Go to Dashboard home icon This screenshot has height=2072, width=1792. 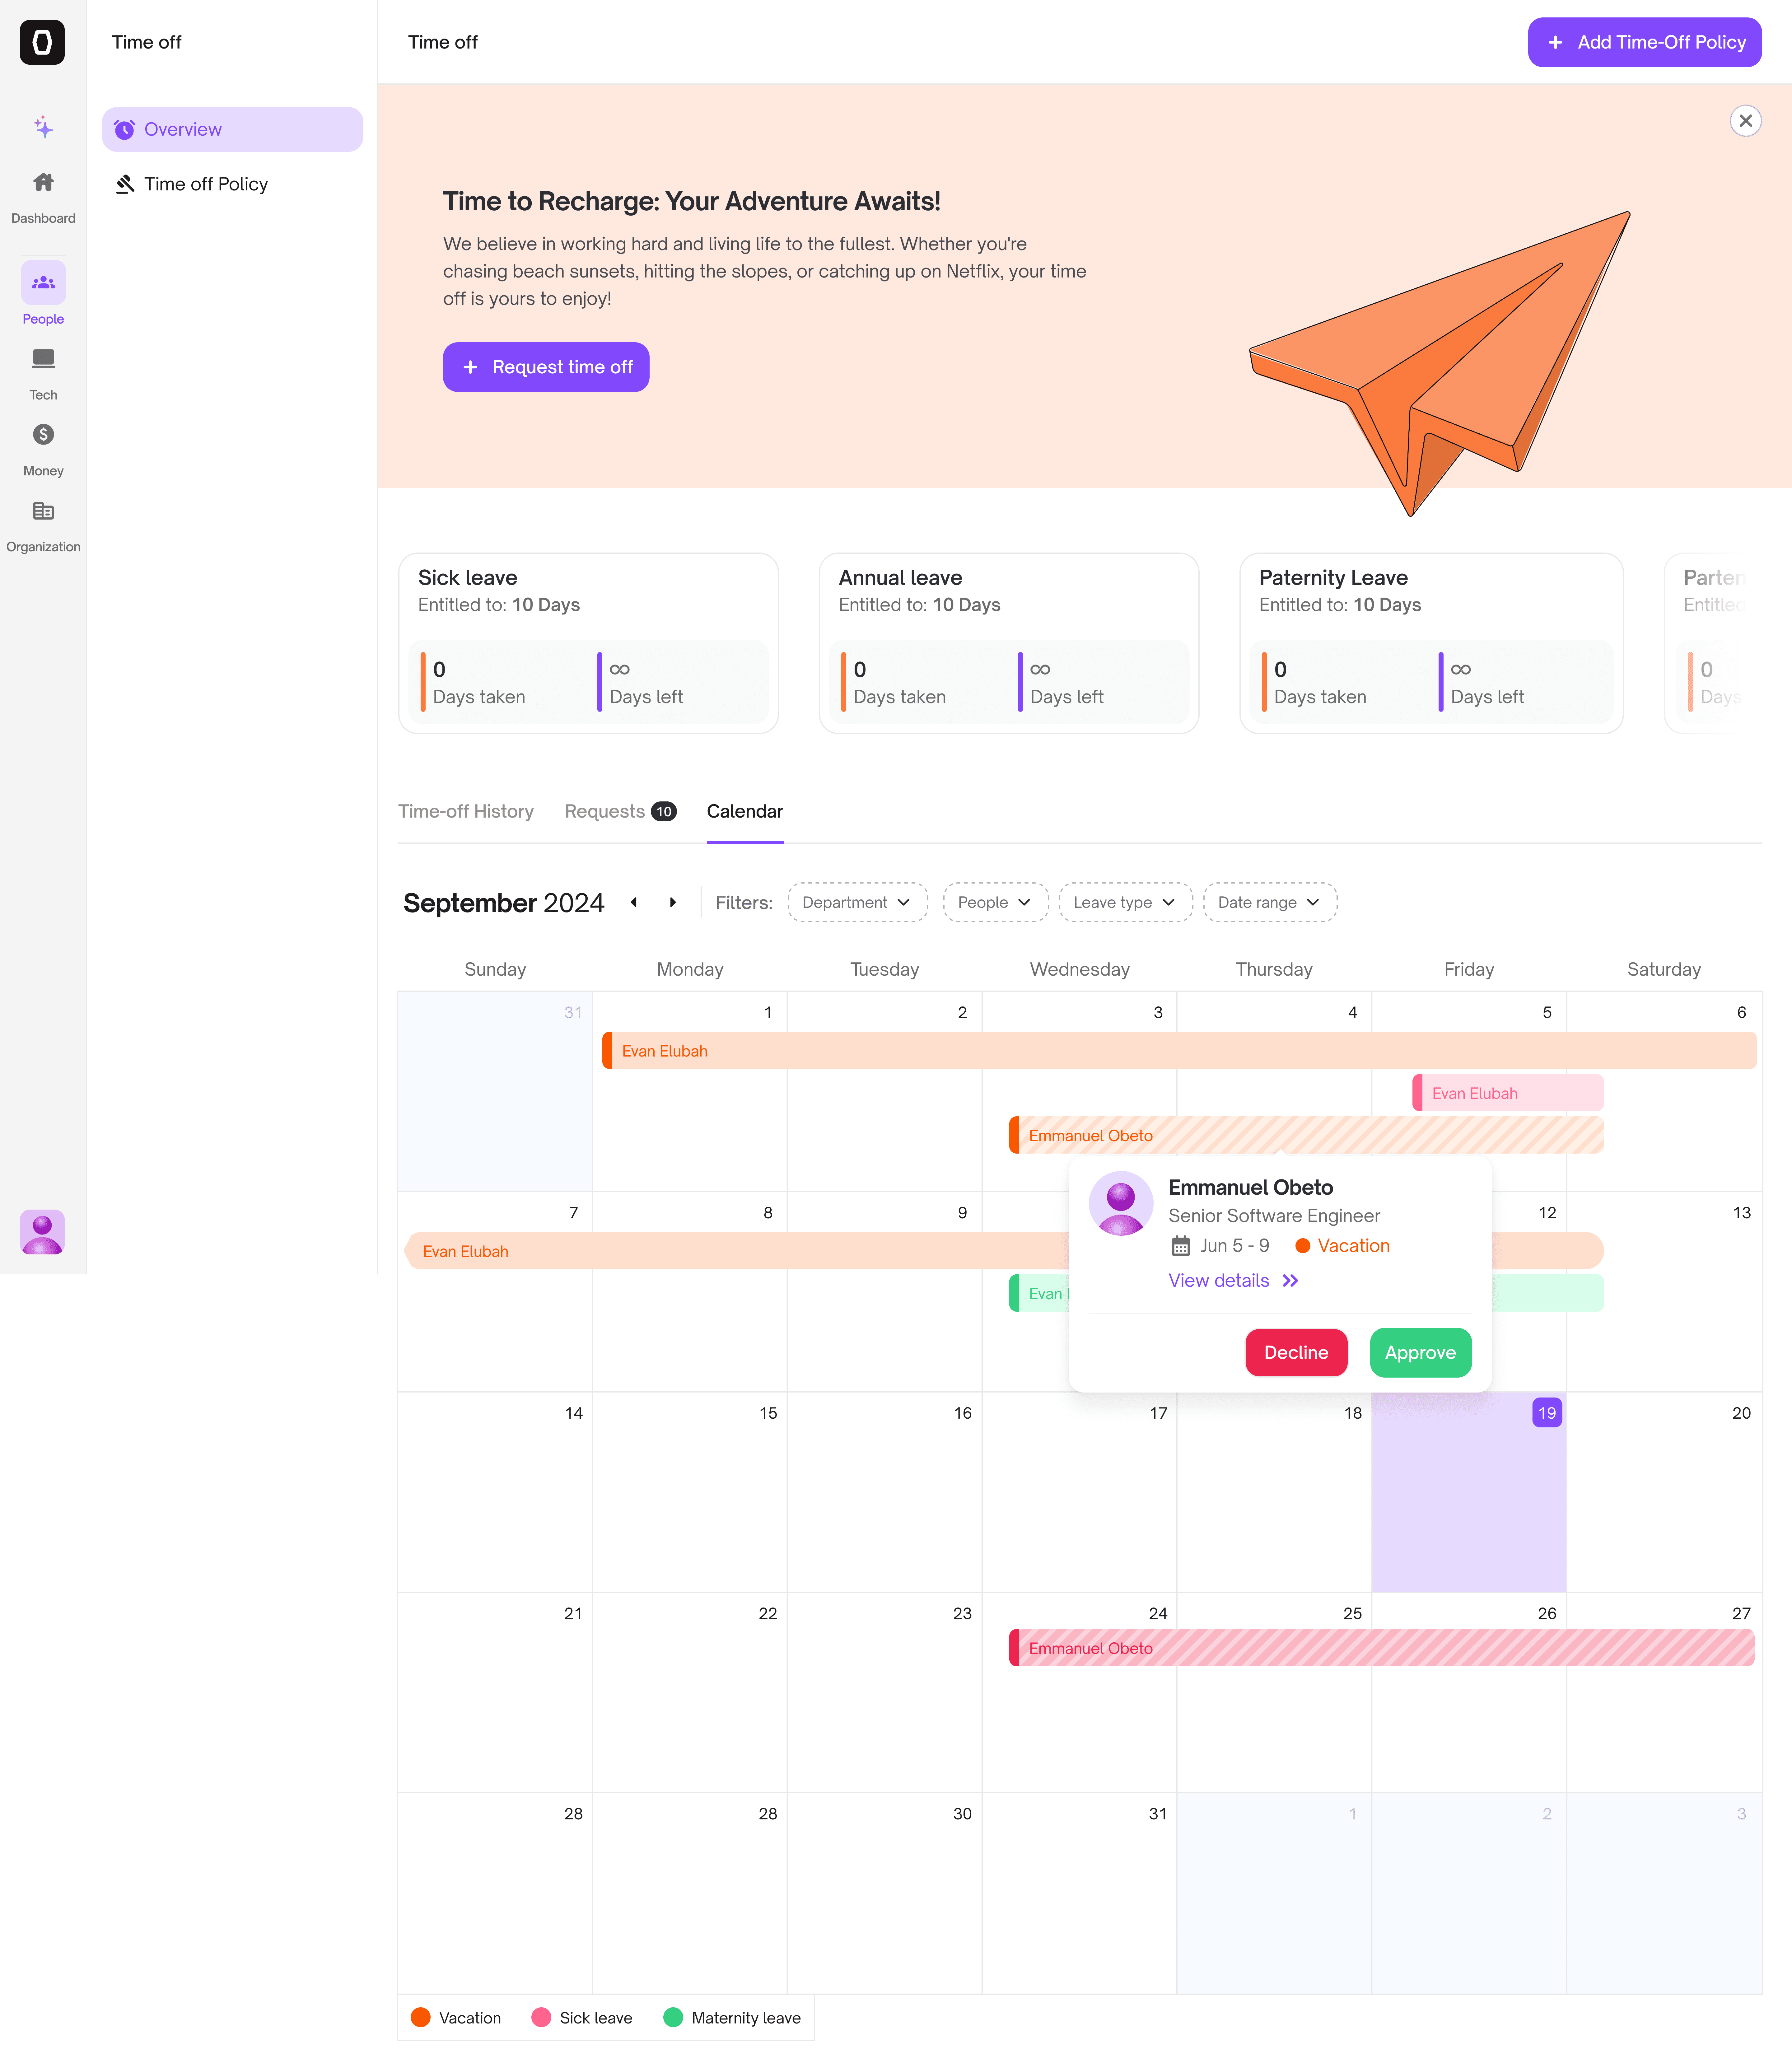point(43,182)
